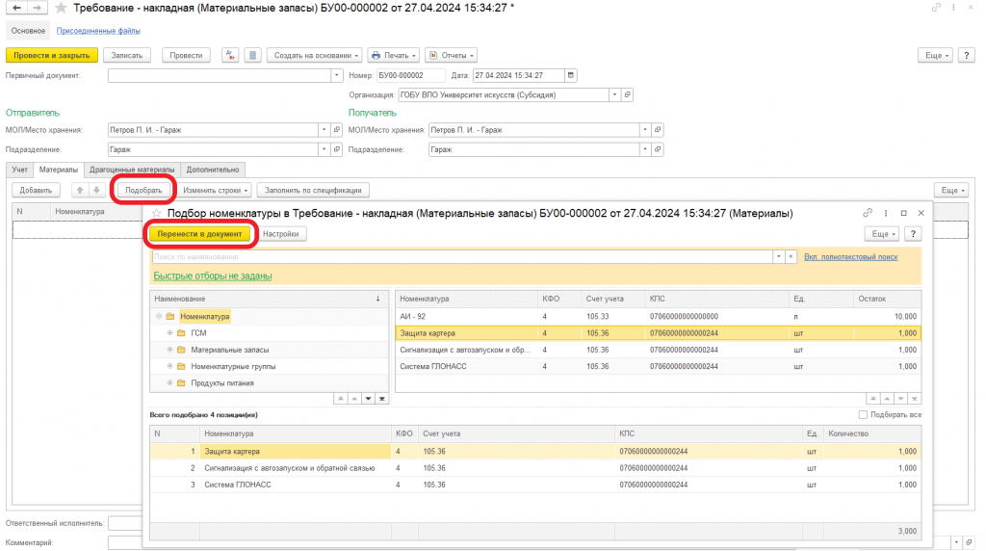Open recipient Подразделение card icon
986x551 pixels.
tap(657, 149)
